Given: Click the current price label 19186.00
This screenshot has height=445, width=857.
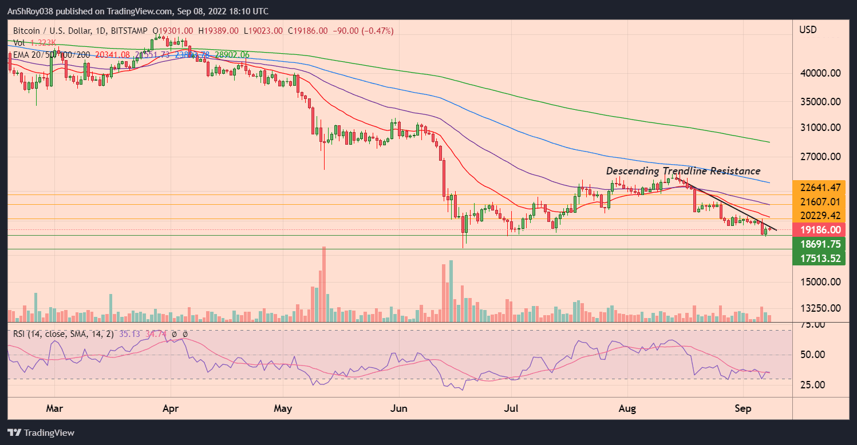Looking at the screenshot, I should pos(819,229).
